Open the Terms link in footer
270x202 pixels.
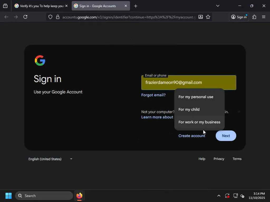237,159
